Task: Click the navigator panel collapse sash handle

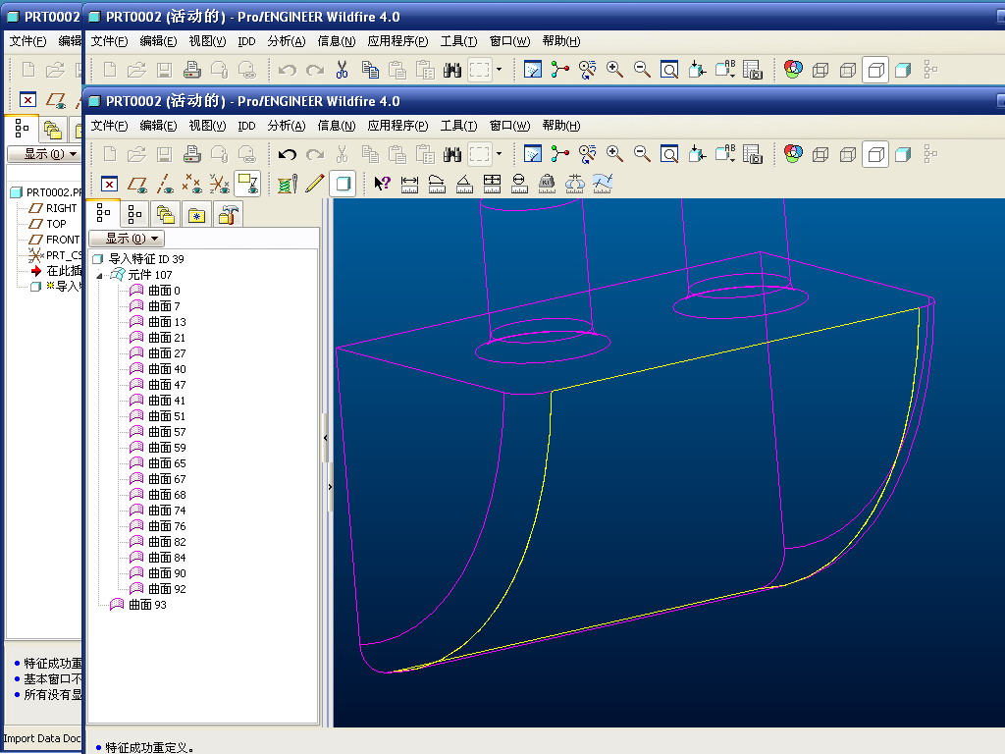Action: pos(326,437)
